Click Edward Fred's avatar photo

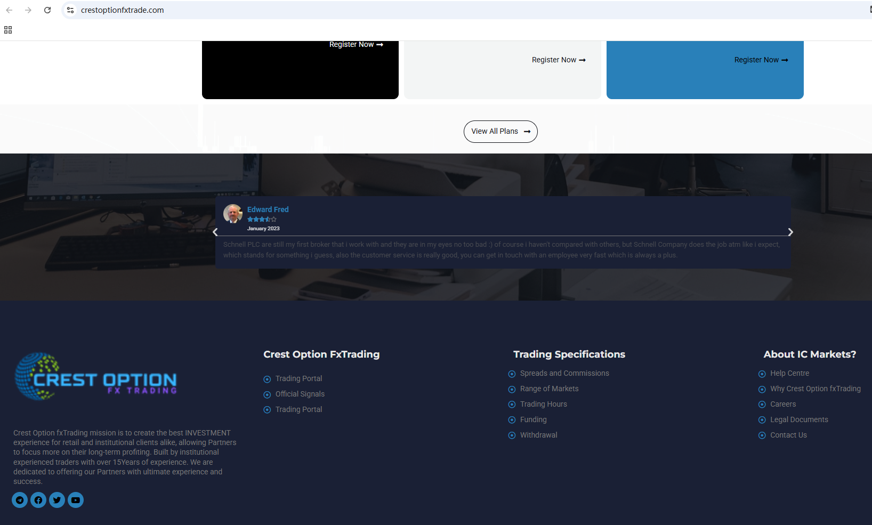tap(233, 214)
